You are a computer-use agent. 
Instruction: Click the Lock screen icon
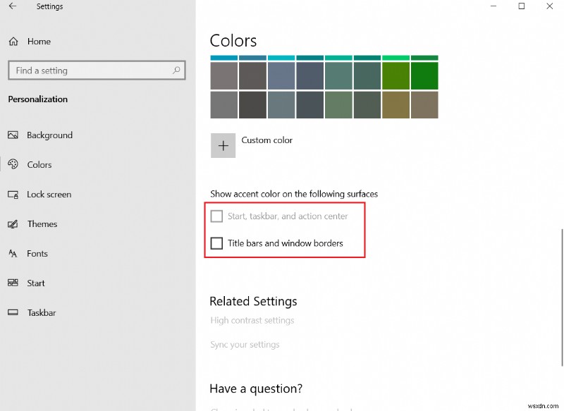pos(13,195)
